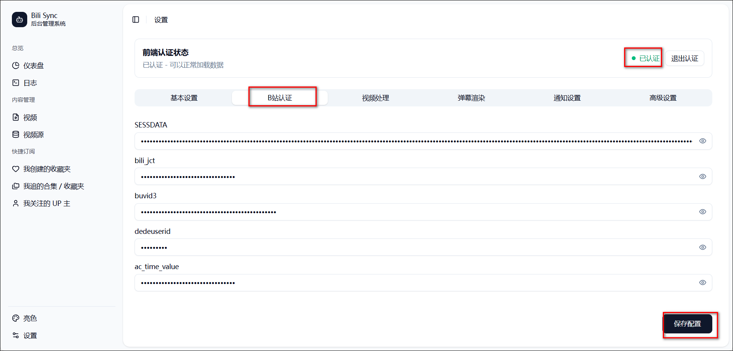The height and width of the screenshot is (351, 733).
Task: Click the 退出认证 button
Action: (684, 59)
